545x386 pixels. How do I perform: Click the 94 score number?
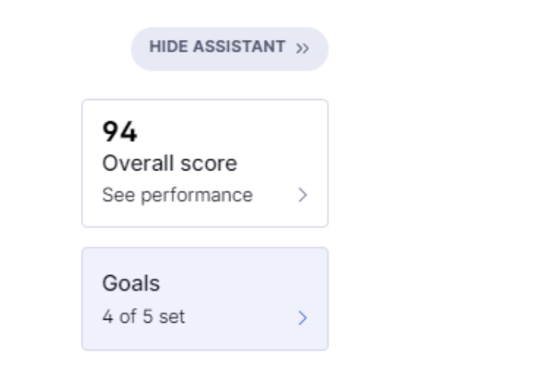[119, 132]
